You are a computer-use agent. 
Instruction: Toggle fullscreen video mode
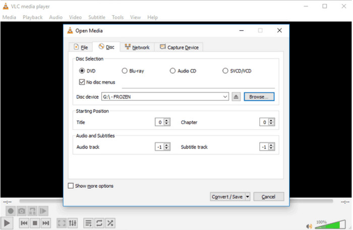[62, 223]
